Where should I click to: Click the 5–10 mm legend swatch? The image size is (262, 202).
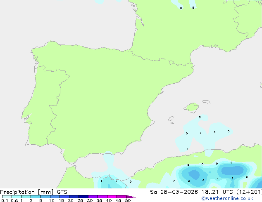pyautogui.click(x=45, y=197)
